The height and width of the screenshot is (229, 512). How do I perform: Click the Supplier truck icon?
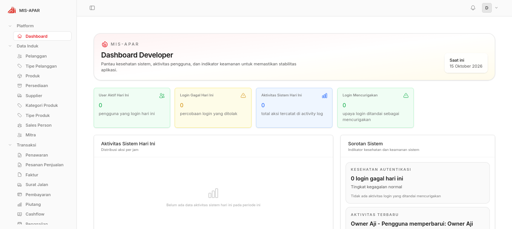tap(19, 96)
